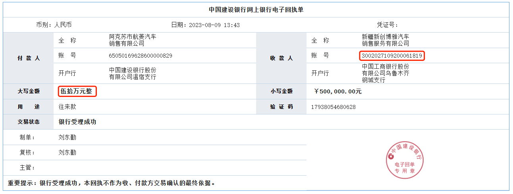Screen dimensions: 513x194
Task: Click the 大写金额 label
Action: 29,91
